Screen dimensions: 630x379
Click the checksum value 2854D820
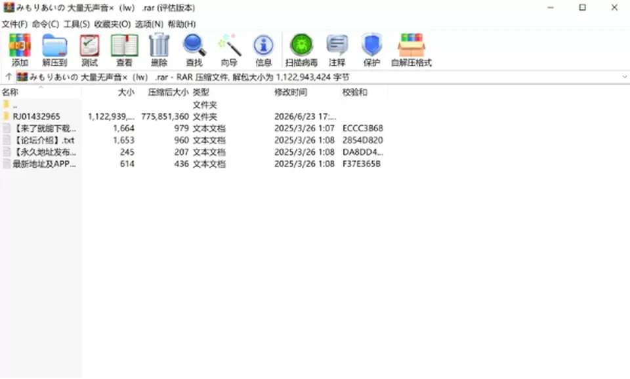tap(363, 140)
